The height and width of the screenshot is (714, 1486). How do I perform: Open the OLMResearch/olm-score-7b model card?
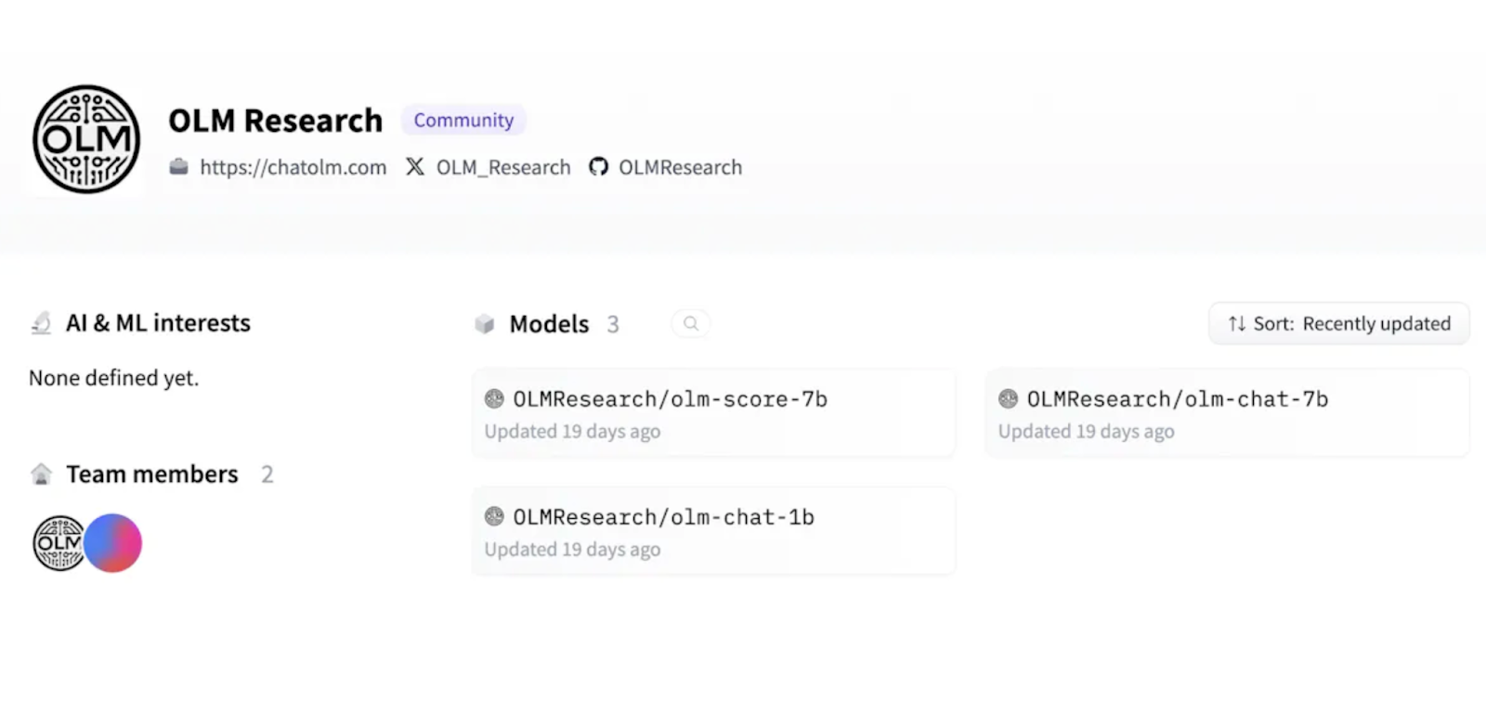[713, 413]
